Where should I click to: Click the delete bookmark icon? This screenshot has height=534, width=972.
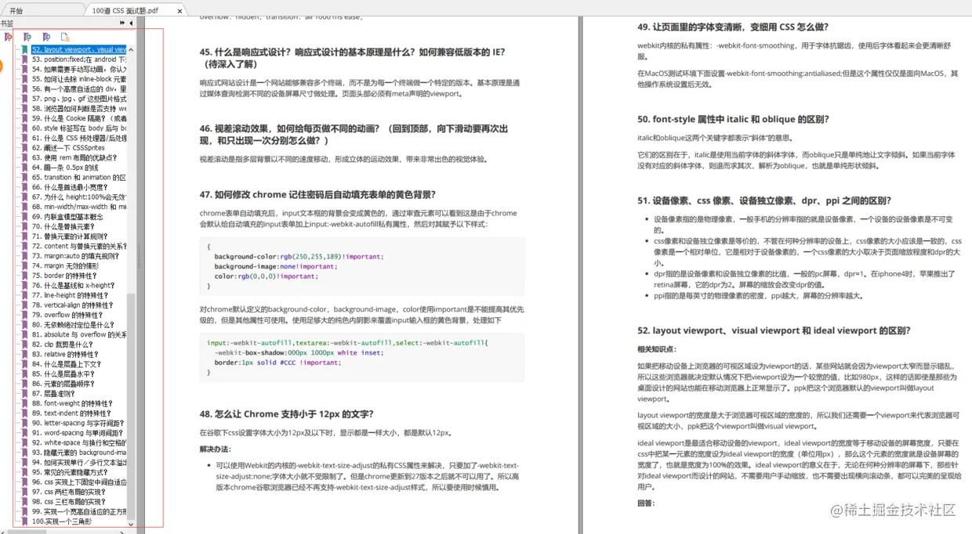click(8, 37)
